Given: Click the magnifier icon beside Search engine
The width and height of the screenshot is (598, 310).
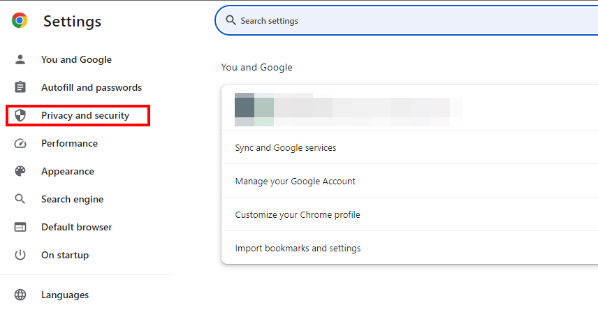Looking at the screenshot, I should (20, 199).
